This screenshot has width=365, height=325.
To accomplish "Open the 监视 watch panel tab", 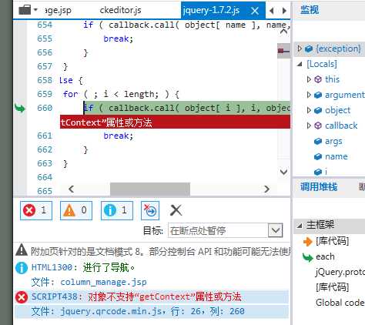I will [x=310, y=10].
